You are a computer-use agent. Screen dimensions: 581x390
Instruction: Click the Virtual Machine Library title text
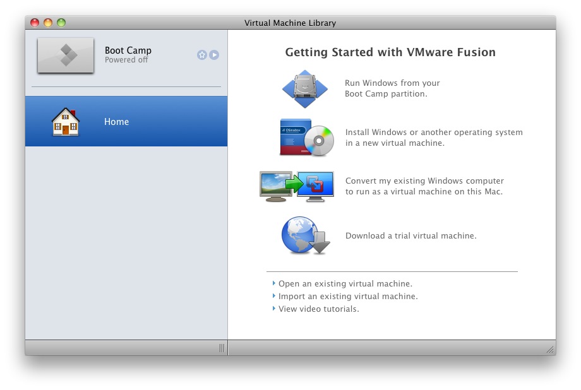point(290,23)
